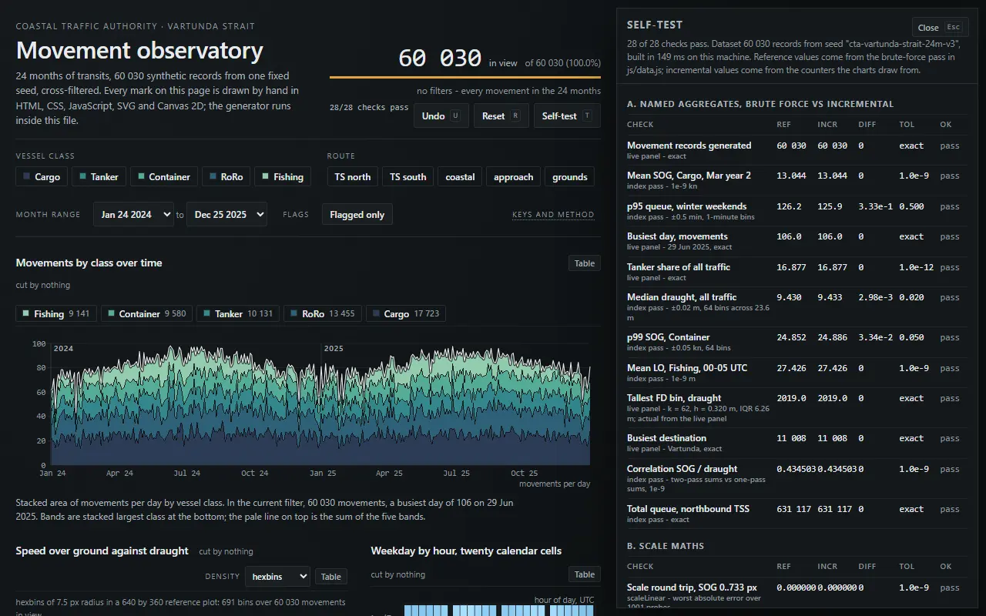Select the p99 SOG, Container check row

coord(797,343)
